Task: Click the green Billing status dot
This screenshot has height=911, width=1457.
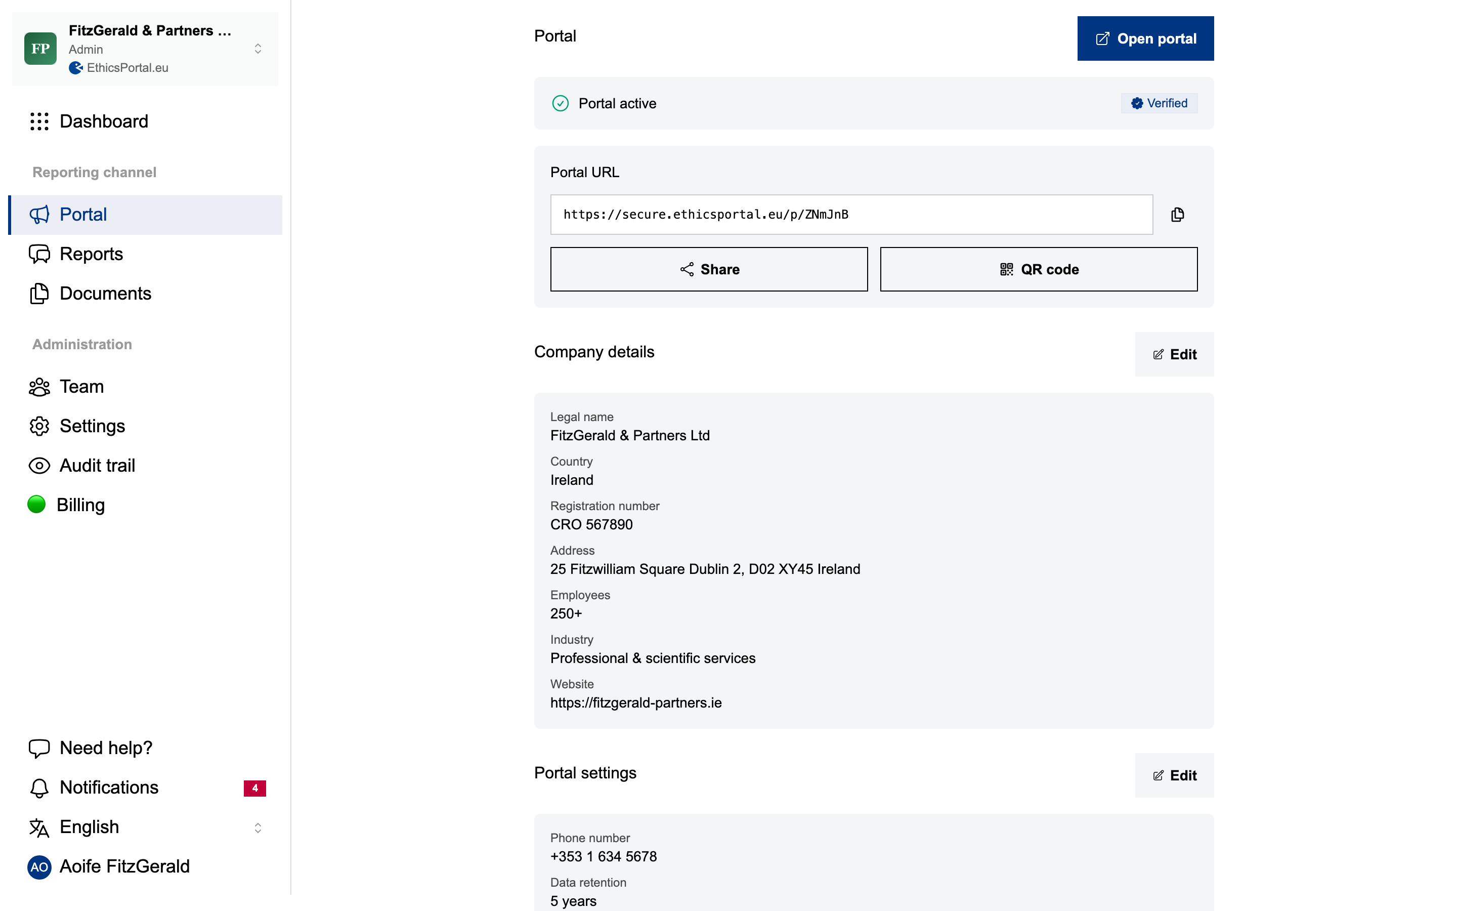Action: coord(37,504)
